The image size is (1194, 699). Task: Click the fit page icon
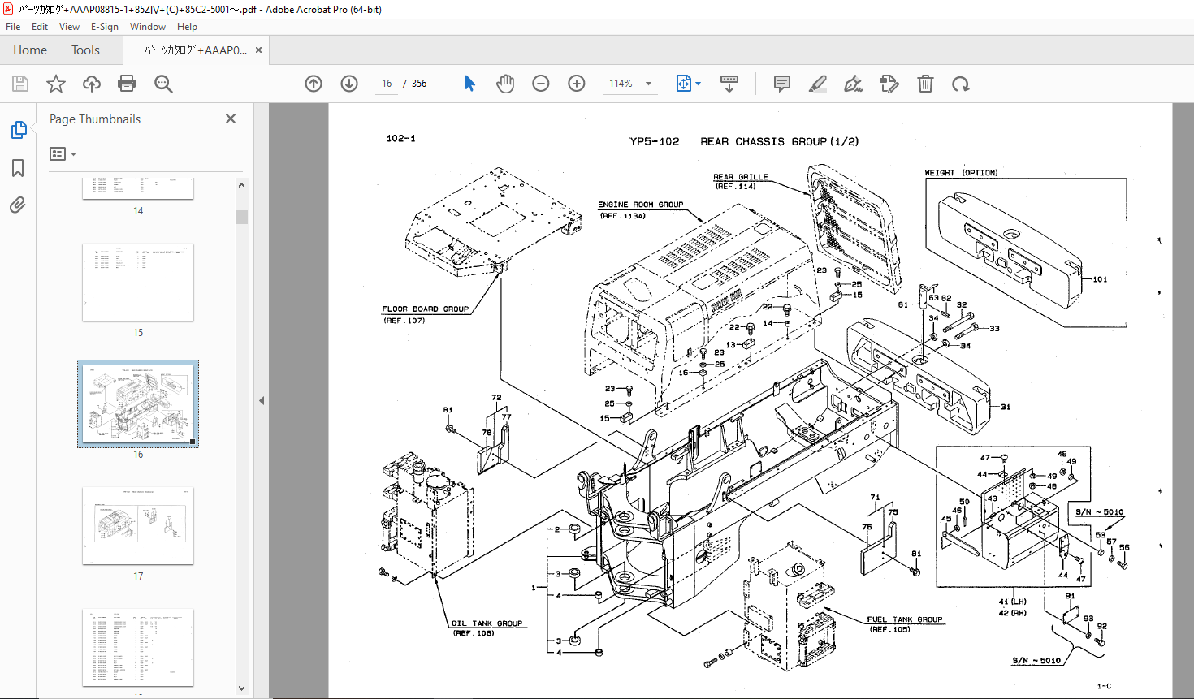pos(683,84)
